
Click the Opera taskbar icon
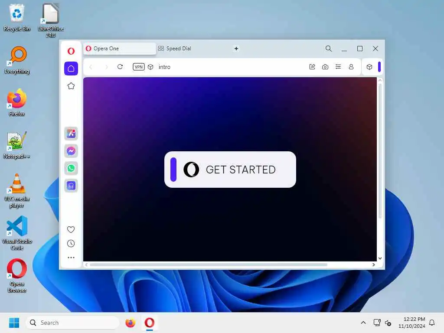click(150, 323)
